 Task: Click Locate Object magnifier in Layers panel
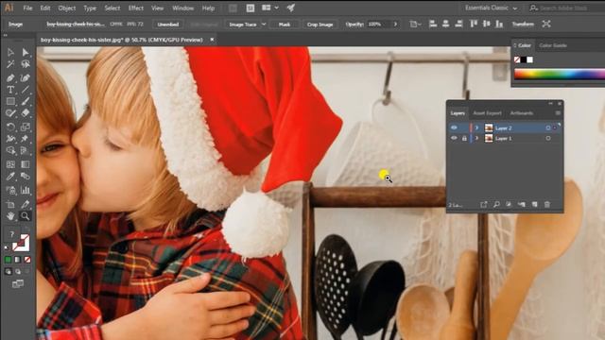click(496, 205)
